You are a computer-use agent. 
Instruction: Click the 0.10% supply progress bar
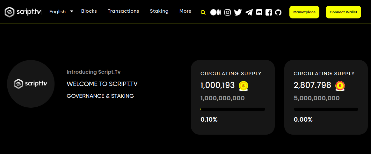pyautogui.click(x=233, y=109)
